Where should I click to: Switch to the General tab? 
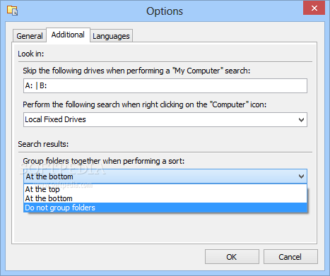pyautogui.click(x=30, y=36)
